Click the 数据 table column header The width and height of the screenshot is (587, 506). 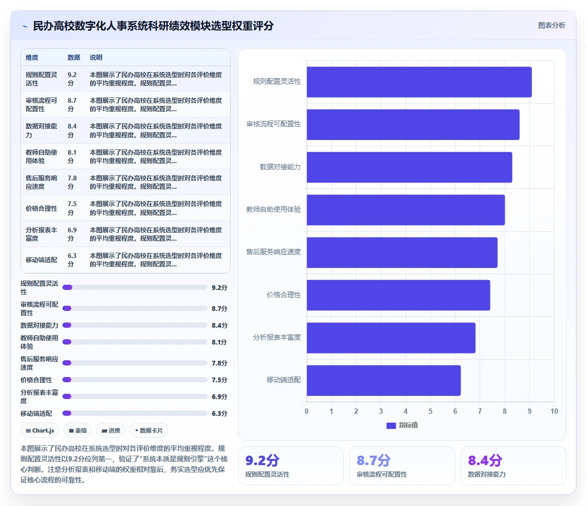74,57
